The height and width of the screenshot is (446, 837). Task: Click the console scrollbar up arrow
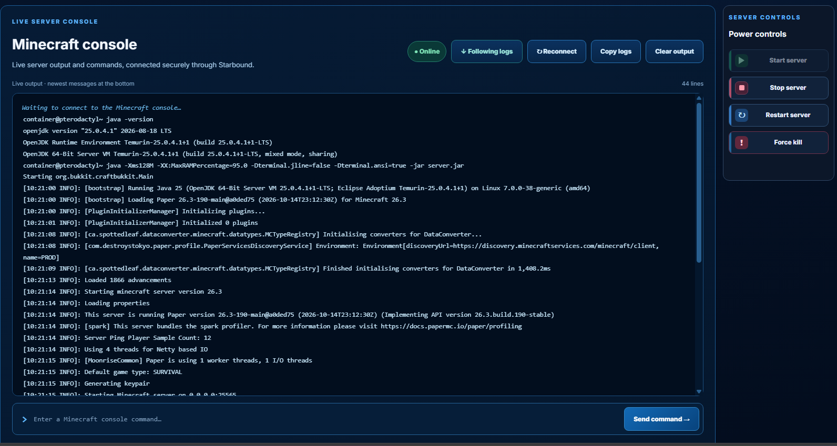[699, 98]
